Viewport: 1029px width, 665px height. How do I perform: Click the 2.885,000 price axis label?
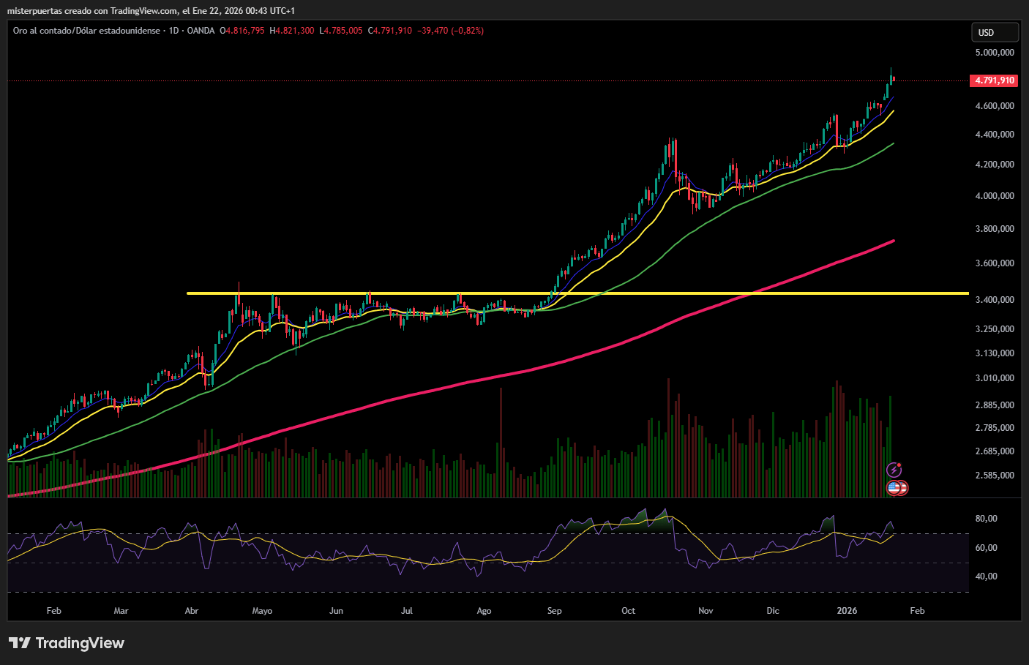(995, 405)
